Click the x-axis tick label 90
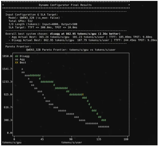The height and width of the screenshot is (147, 159). 71,139
